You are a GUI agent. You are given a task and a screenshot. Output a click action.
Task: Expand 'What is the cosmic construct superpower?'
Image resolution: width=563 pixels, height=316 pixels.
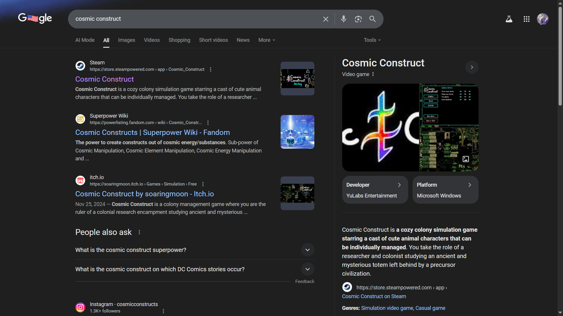[308, 250]
